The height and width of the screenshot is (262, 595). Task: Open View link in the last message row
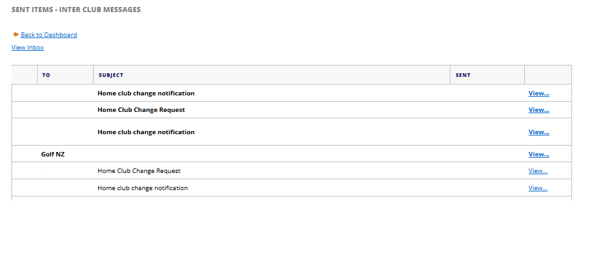538,188
